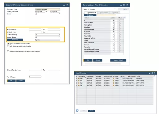This screenshot has height=116, width=159.
Task: Follow the BP Code link arrow in row 2
Action: 114,80
